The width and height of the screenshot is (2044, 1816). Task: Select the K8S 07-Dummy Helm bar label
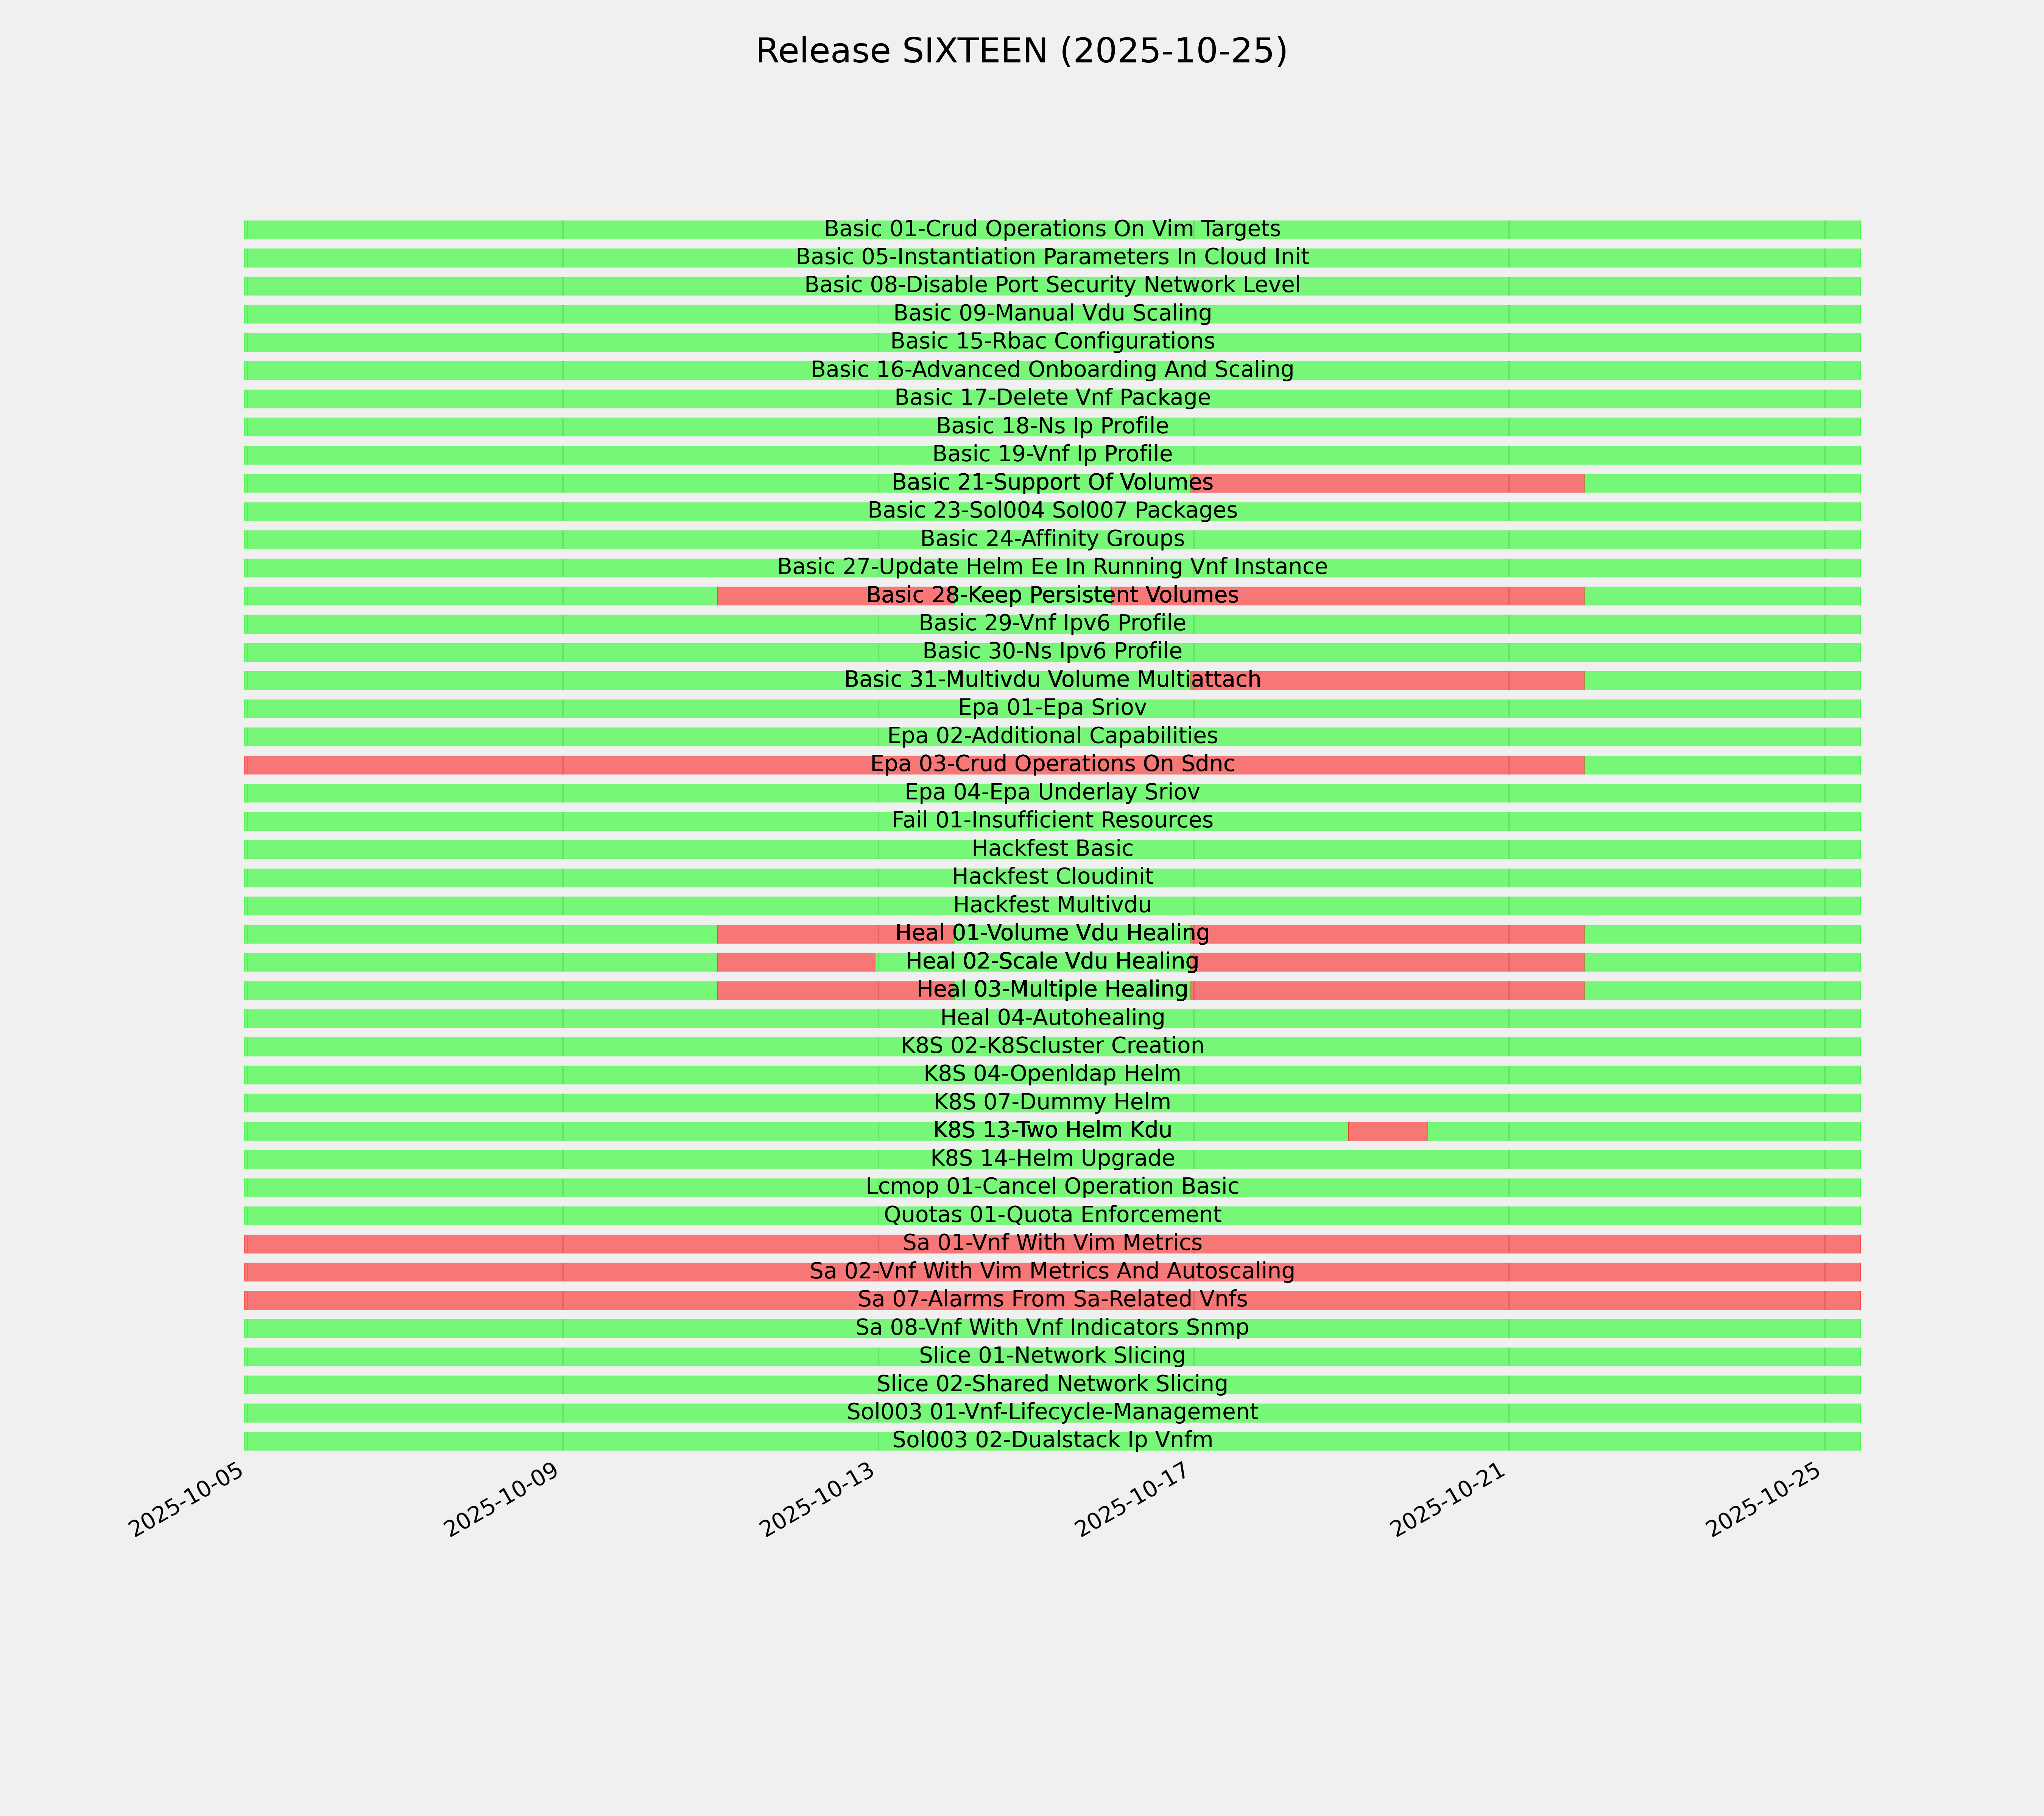pos(1052,1103)
